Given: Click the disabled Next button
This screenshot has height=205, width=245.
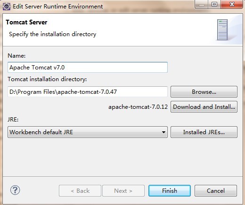Looking at the screenshot, I should [123, 191].
